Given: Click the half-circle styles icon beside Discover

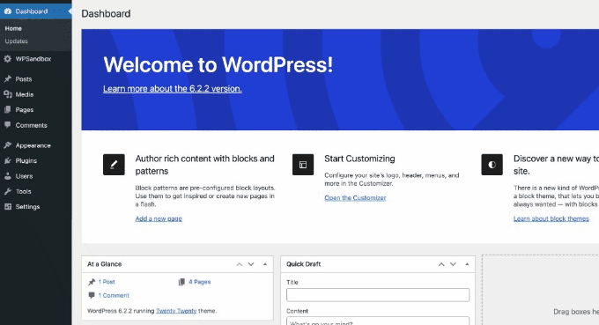Looking at the screenshot, I should 492,165.
